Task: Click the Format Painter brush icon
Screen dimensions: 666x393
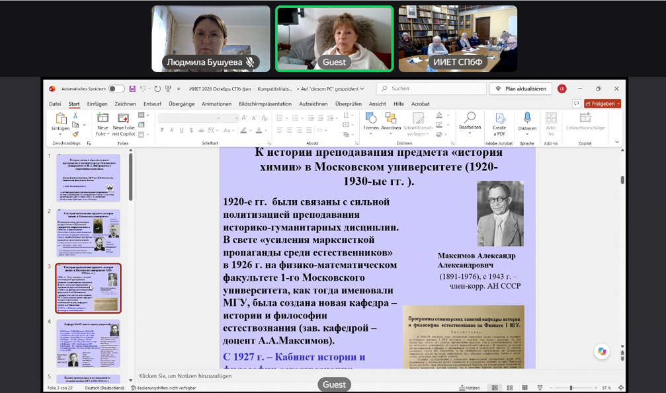Action: point(75,134)
